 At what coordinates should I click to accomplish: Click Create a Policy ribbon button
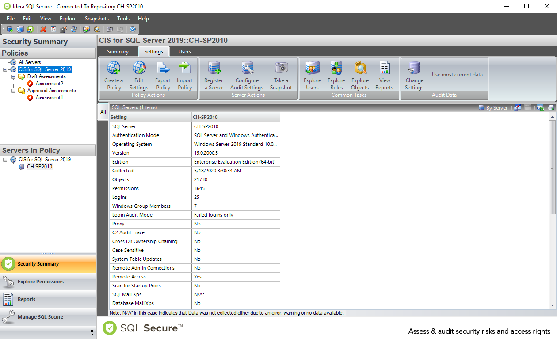click(x=114, y=76)
